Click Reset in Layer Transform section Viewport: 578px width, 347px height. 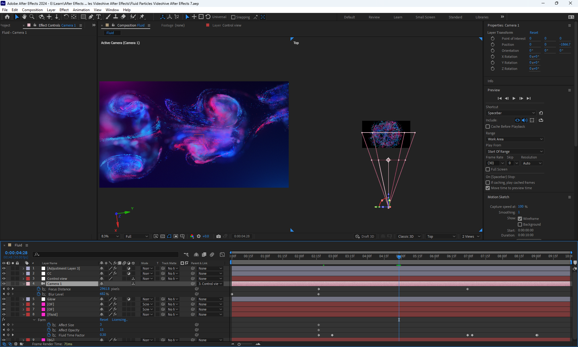click(534, 33)
